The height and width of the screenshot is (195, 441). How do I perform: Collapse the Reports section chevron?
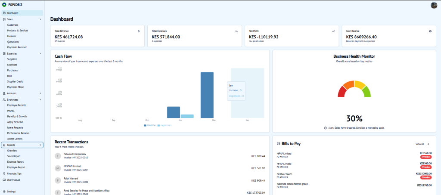pos(40,145)
